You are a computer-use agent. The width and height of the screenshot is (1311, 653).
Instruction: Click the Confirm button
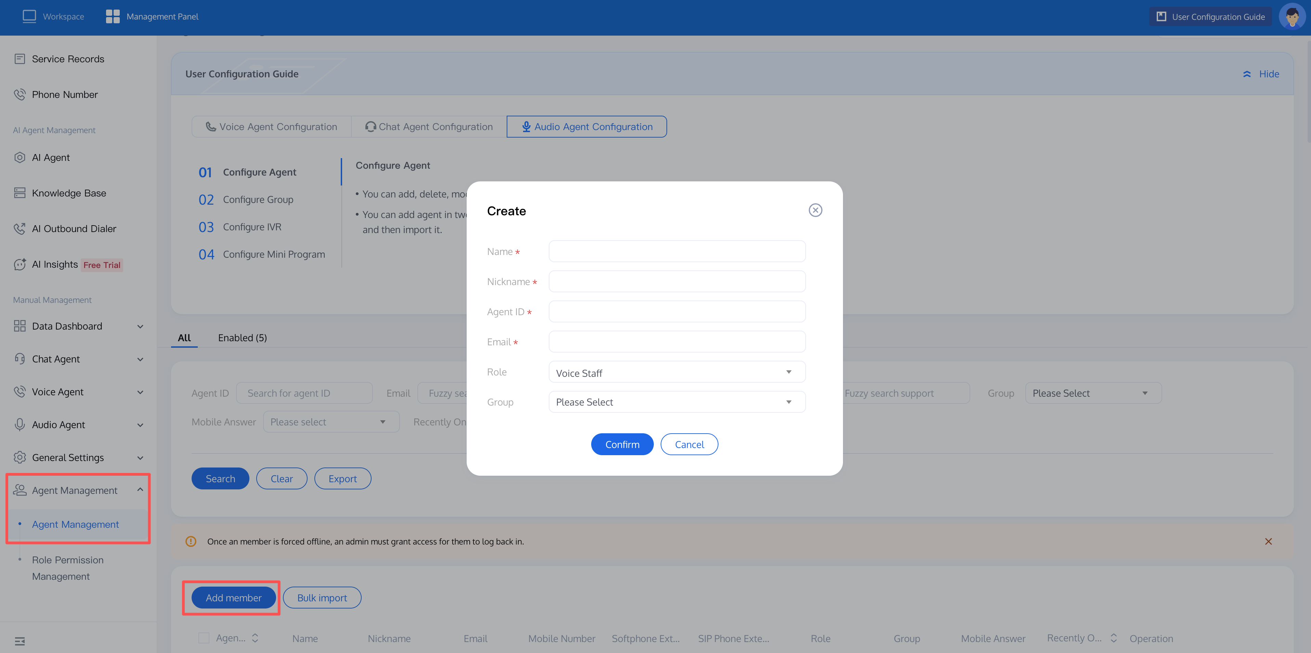tap(622, 444)
